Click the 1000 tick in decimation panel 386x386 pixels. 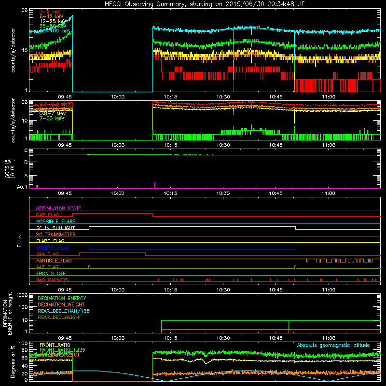coord(22,295)
